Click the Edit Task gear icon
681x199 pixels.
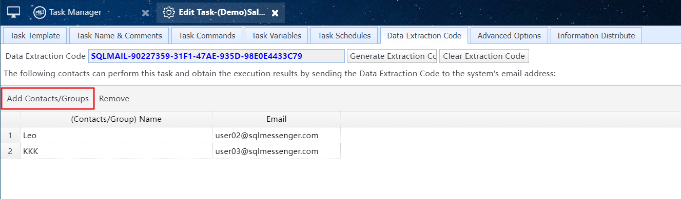(169, 12)
